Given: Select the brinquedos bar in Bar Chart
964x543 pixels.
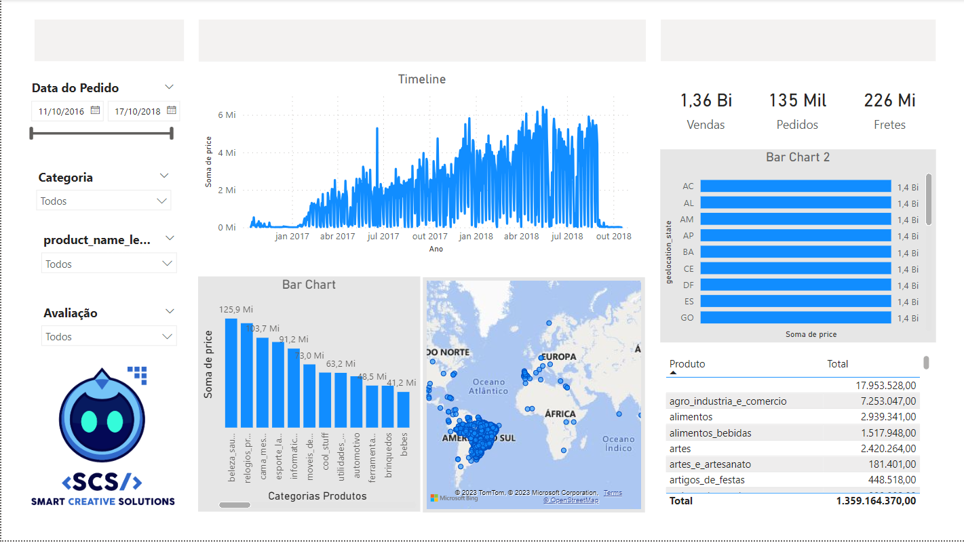Looking at the screenshot, I should pyautogui.click(x=387, y=406).
